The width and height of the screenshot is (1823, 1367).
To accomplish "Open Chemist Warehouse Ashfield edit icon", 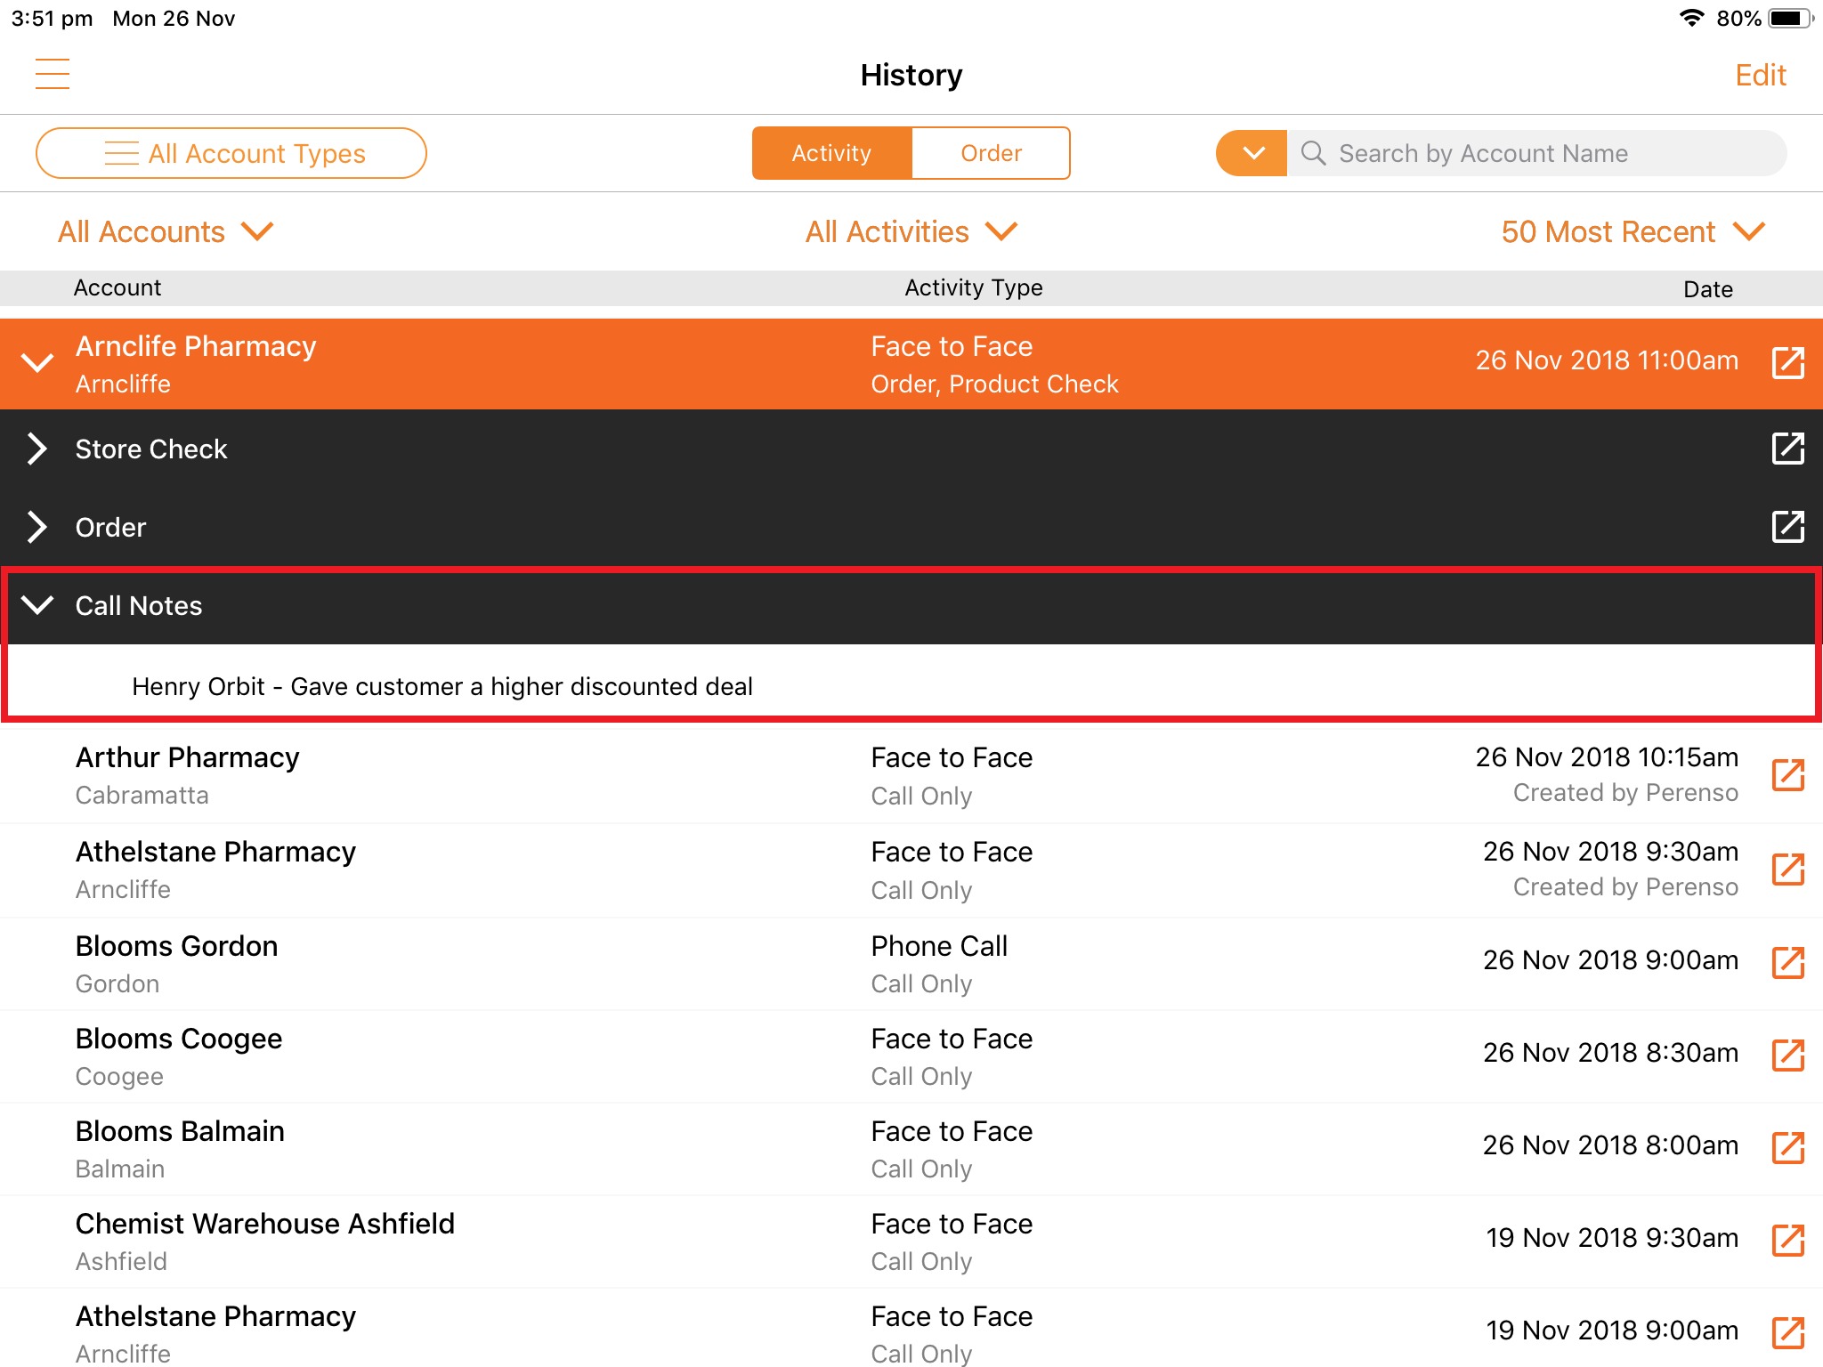I will click(1787, 1241).
